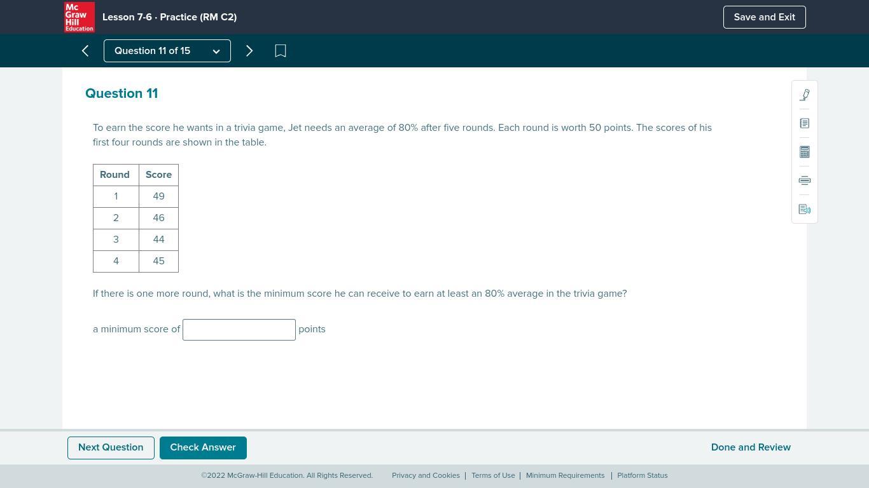Image resolution: width=869 pixels, height=488 pixels.
Task: Click the McGraw Hill Education logo
Action: [80, 17]
